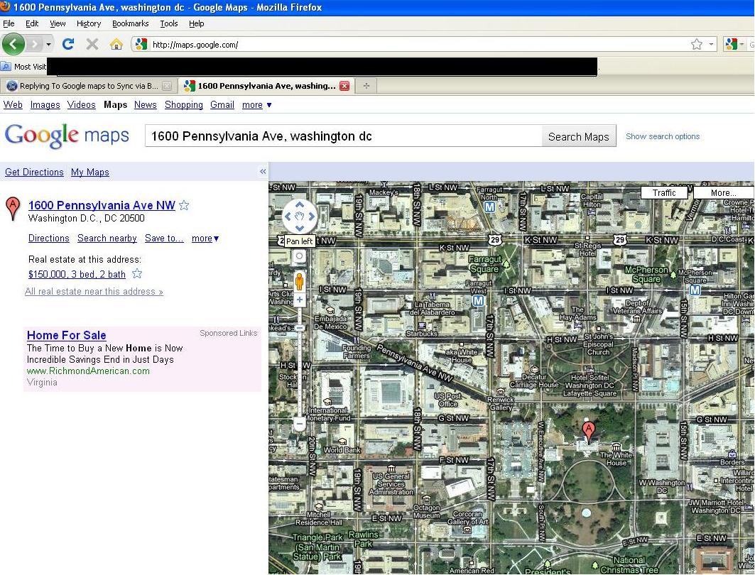Click the Search Maps button
The image size is (755, 575).
coord(579,137)
